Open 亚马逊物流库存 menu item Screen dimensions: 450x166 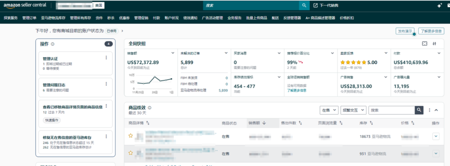[53, 18]
